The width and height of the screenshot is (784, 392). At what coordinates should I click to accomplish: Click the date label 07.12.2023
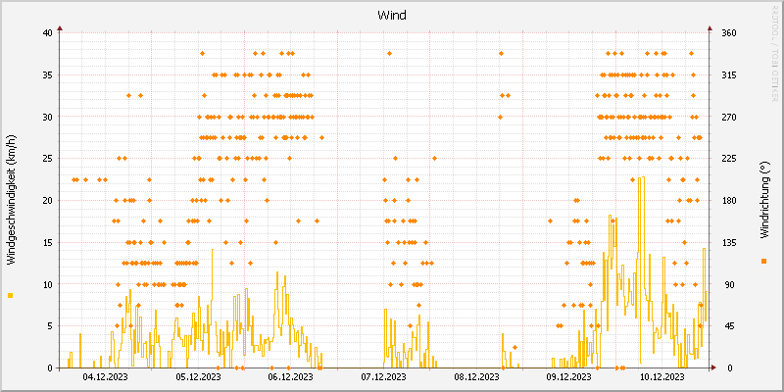tap(383, 376)
